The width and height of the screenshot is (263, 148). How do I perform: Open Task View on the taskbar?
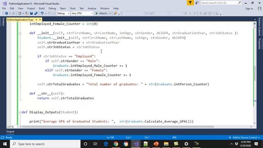(95, 144)
